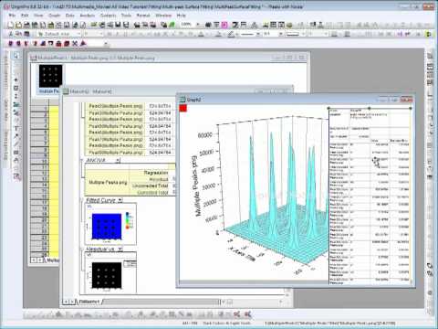
Task: Click the Residual plot thumbnail
Action: coord(110,273)
